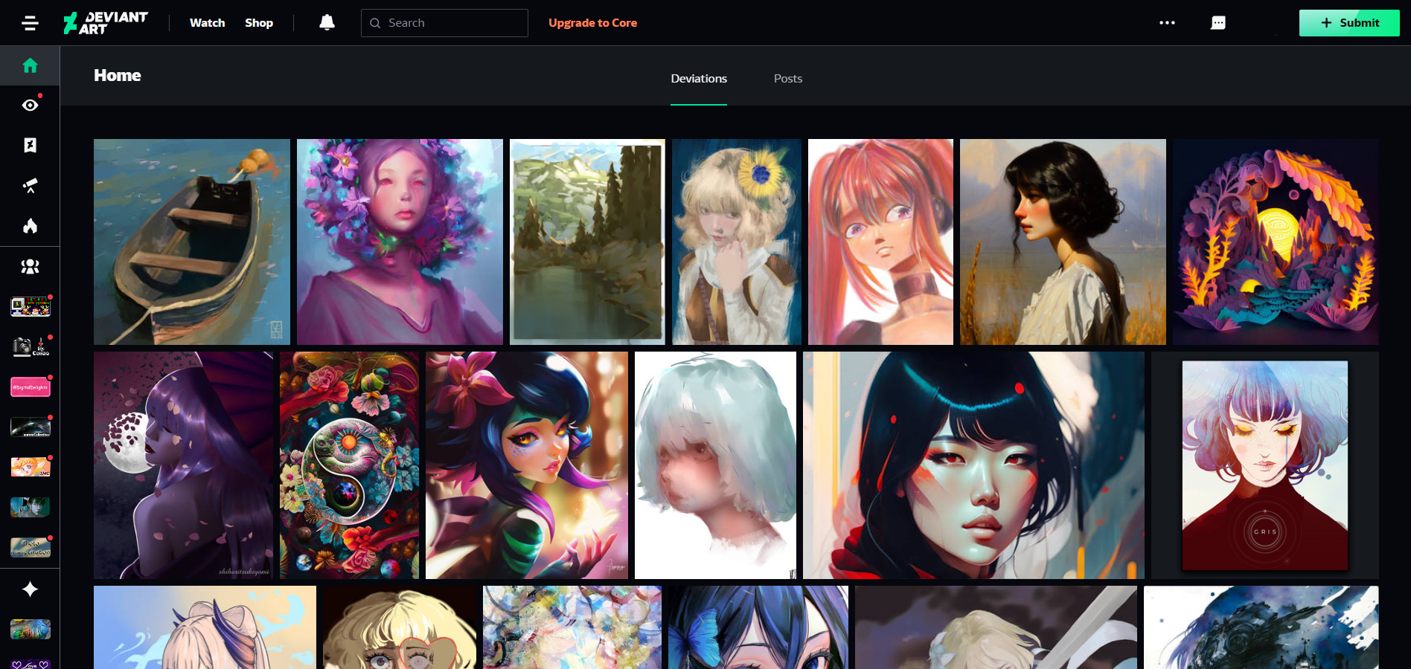Screen dimensions: 1411x669
Task: Switch to the Posts tab
Action: point(788,79)
